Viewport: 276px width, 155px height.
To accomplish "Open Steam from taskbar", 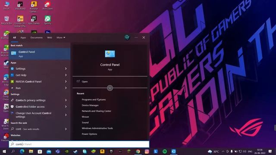I will click(75, 151).
